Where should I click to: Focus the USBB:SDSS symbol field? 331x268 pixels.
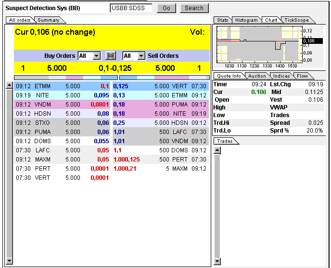(x=131, y=8)
